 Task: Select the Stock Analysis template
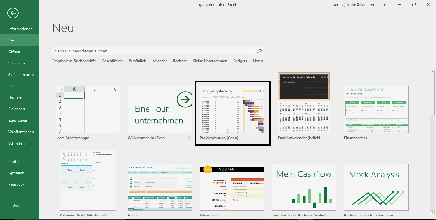(376, 187)
